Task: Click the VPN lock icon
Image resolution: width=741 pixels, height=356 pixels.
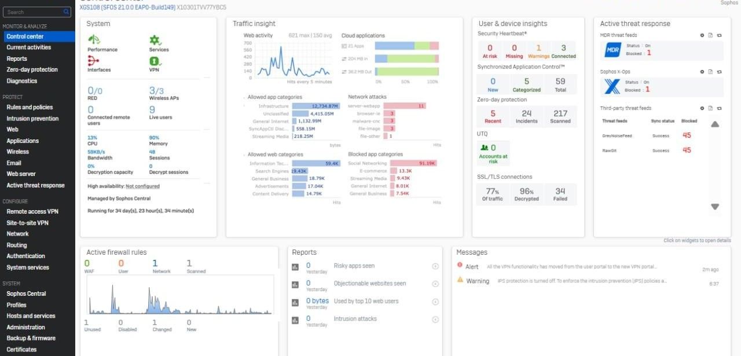Action: [155, 61]
